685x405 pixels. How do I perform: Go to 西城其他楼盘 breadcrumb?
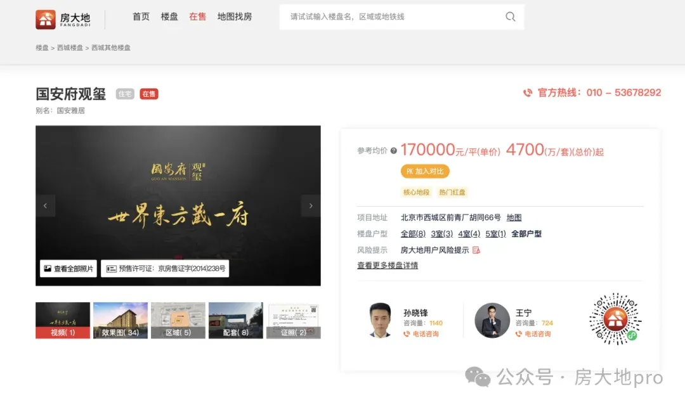(x=111, y=48)
